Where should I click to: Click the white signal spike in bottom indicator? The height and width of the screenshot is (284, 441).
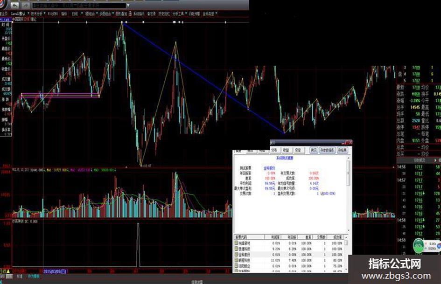tap(138, 245)
